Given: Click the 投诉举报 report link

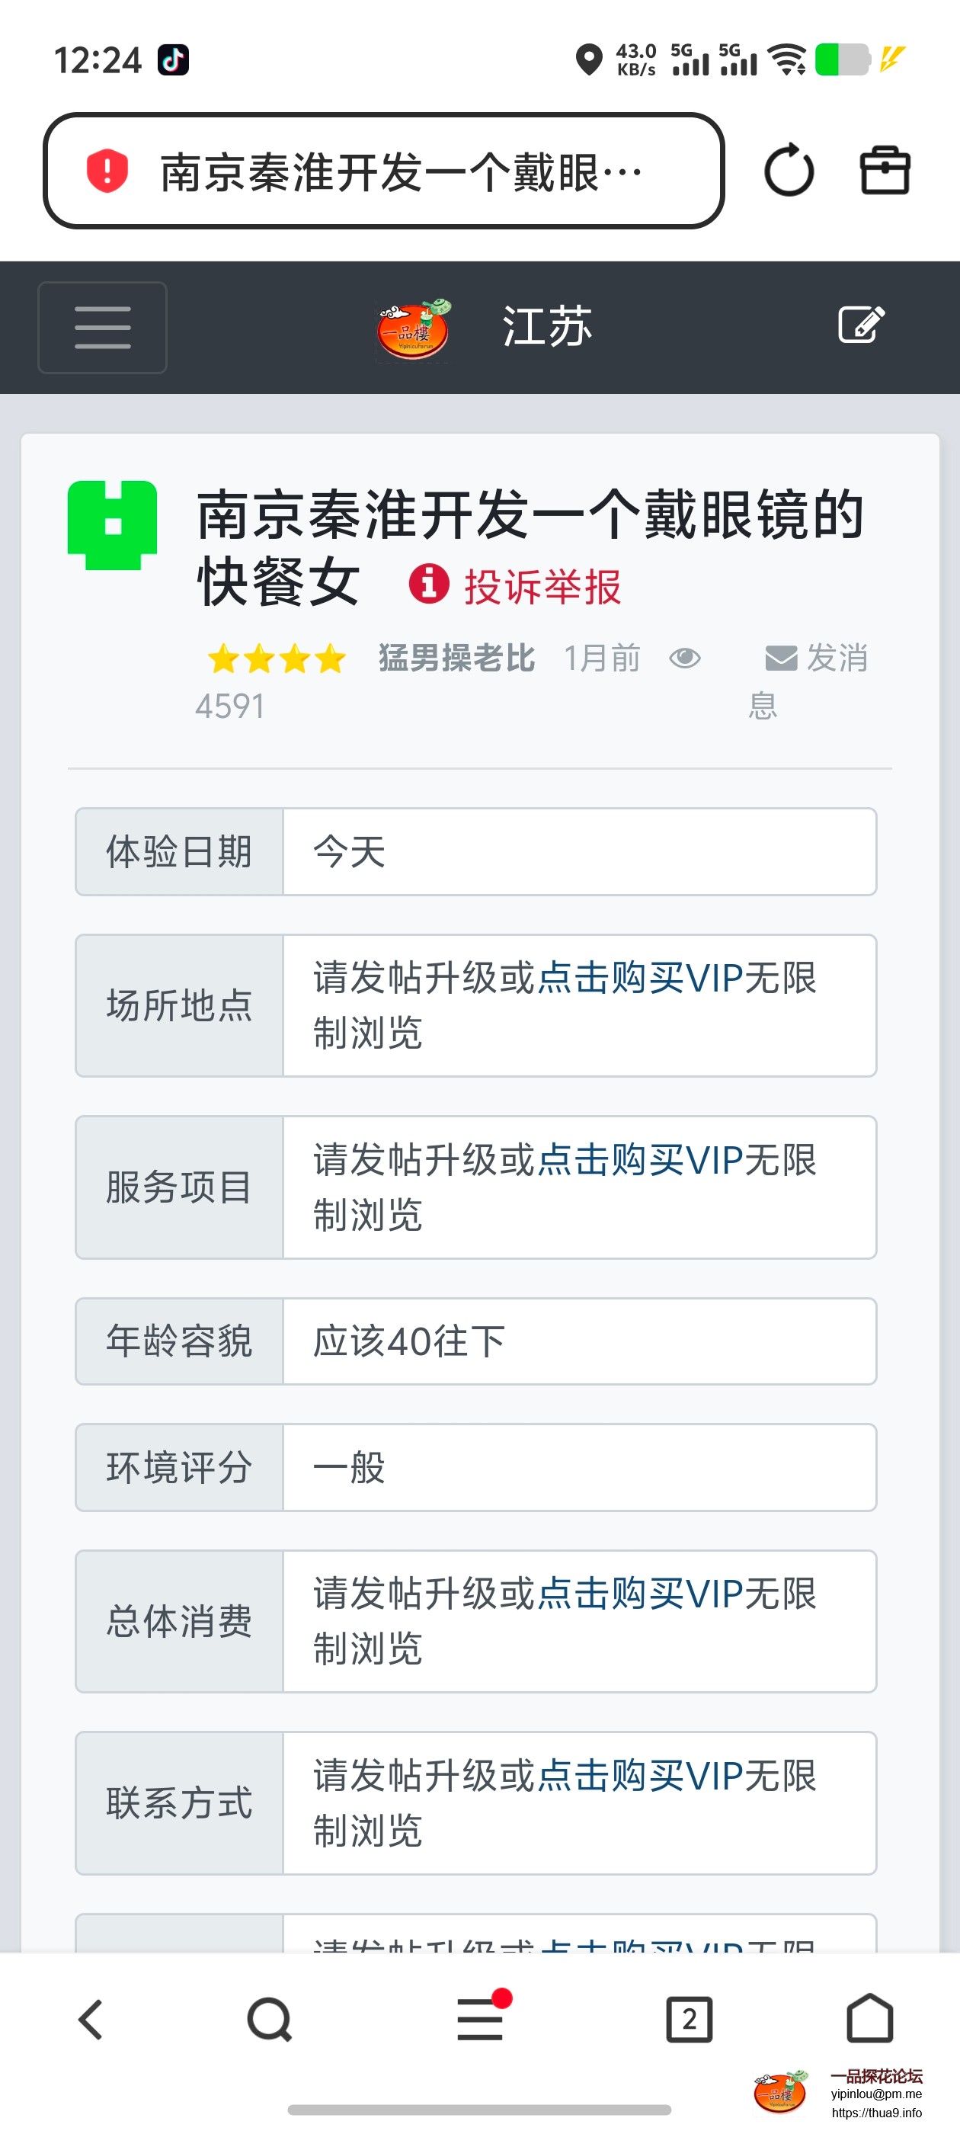Looking at the screenshot, I should pos(542,588).
